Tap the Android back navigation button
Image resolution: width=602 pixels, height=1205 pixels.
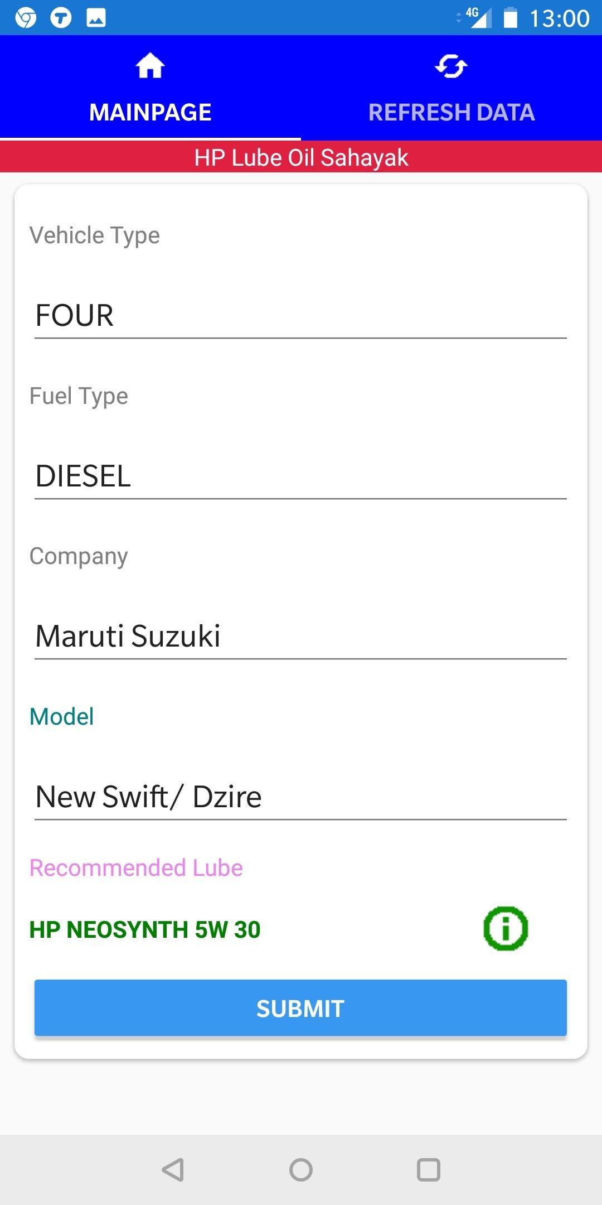173,1170
